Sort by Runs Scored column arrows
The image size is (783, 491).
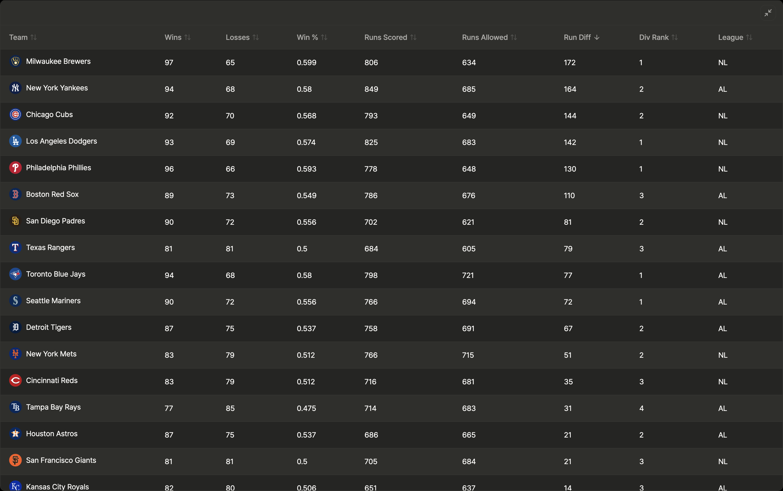[414, 37]
